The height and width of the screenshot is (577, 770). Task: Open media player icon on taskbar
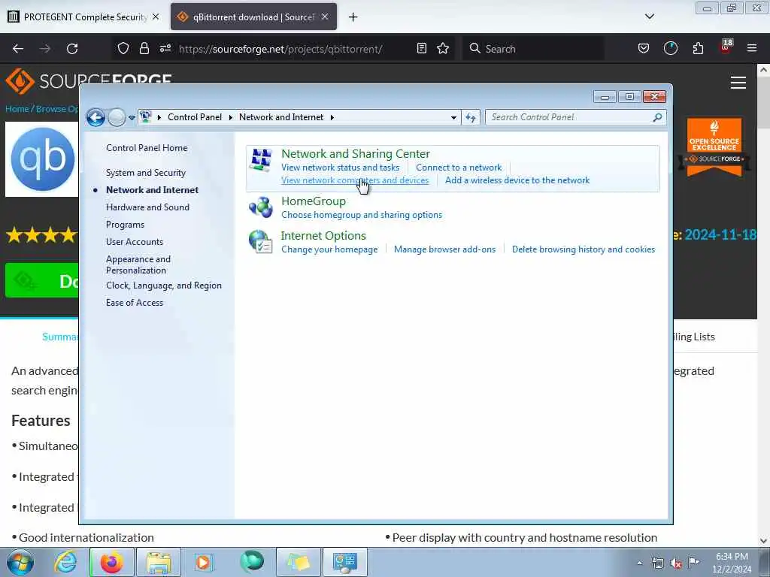click(203, 562)
